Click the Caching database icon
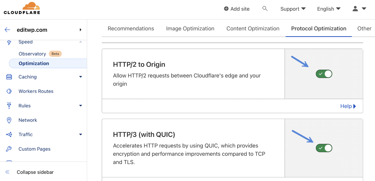Screen dimensions: 375x181 [10, 77]
